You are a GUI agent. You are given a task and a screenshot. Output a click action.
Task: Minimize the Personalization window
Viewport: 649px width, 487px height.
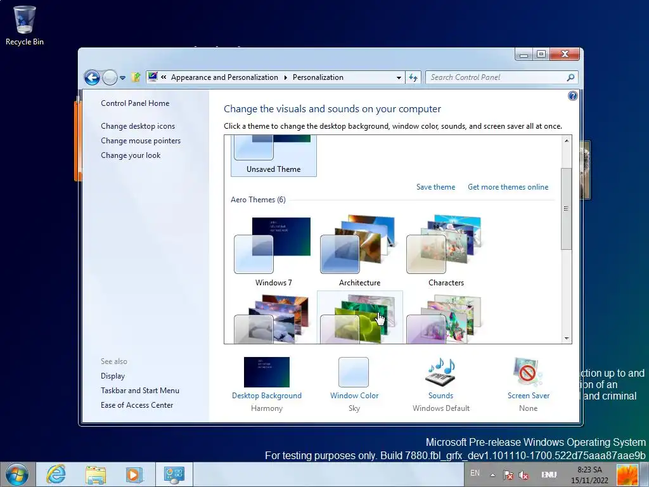pyautogui.click(x=524, y=55)
